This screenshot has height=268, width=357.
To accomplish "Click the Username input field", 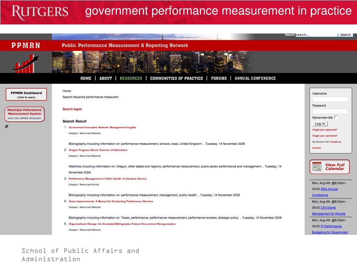I will coord(330,99).
